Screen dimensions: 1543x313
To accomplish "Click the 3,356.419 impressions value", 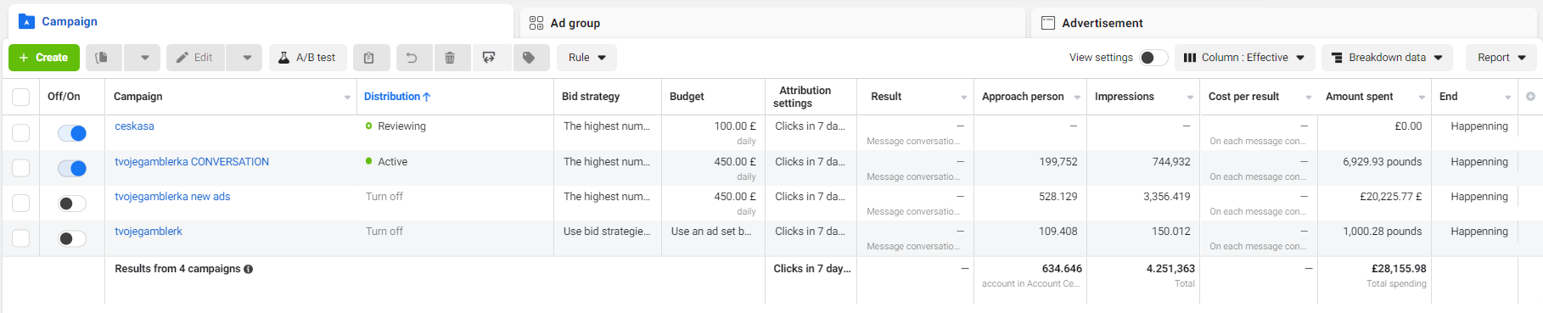I will (1167, 197).
